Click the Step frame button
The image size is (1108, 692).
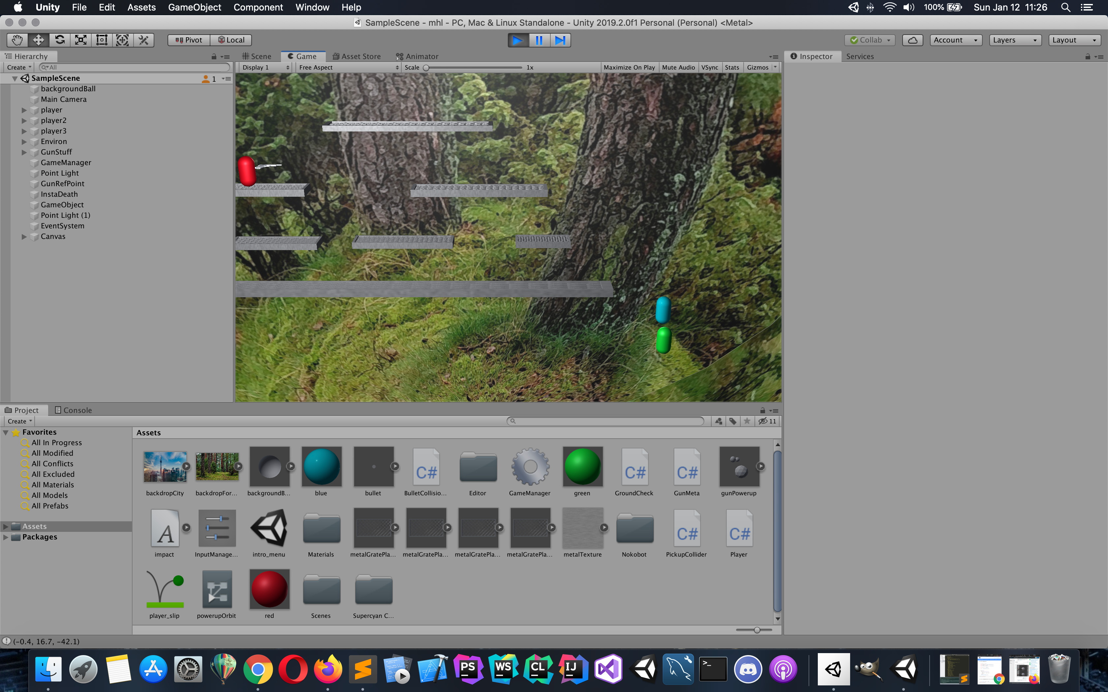[560, 40]
